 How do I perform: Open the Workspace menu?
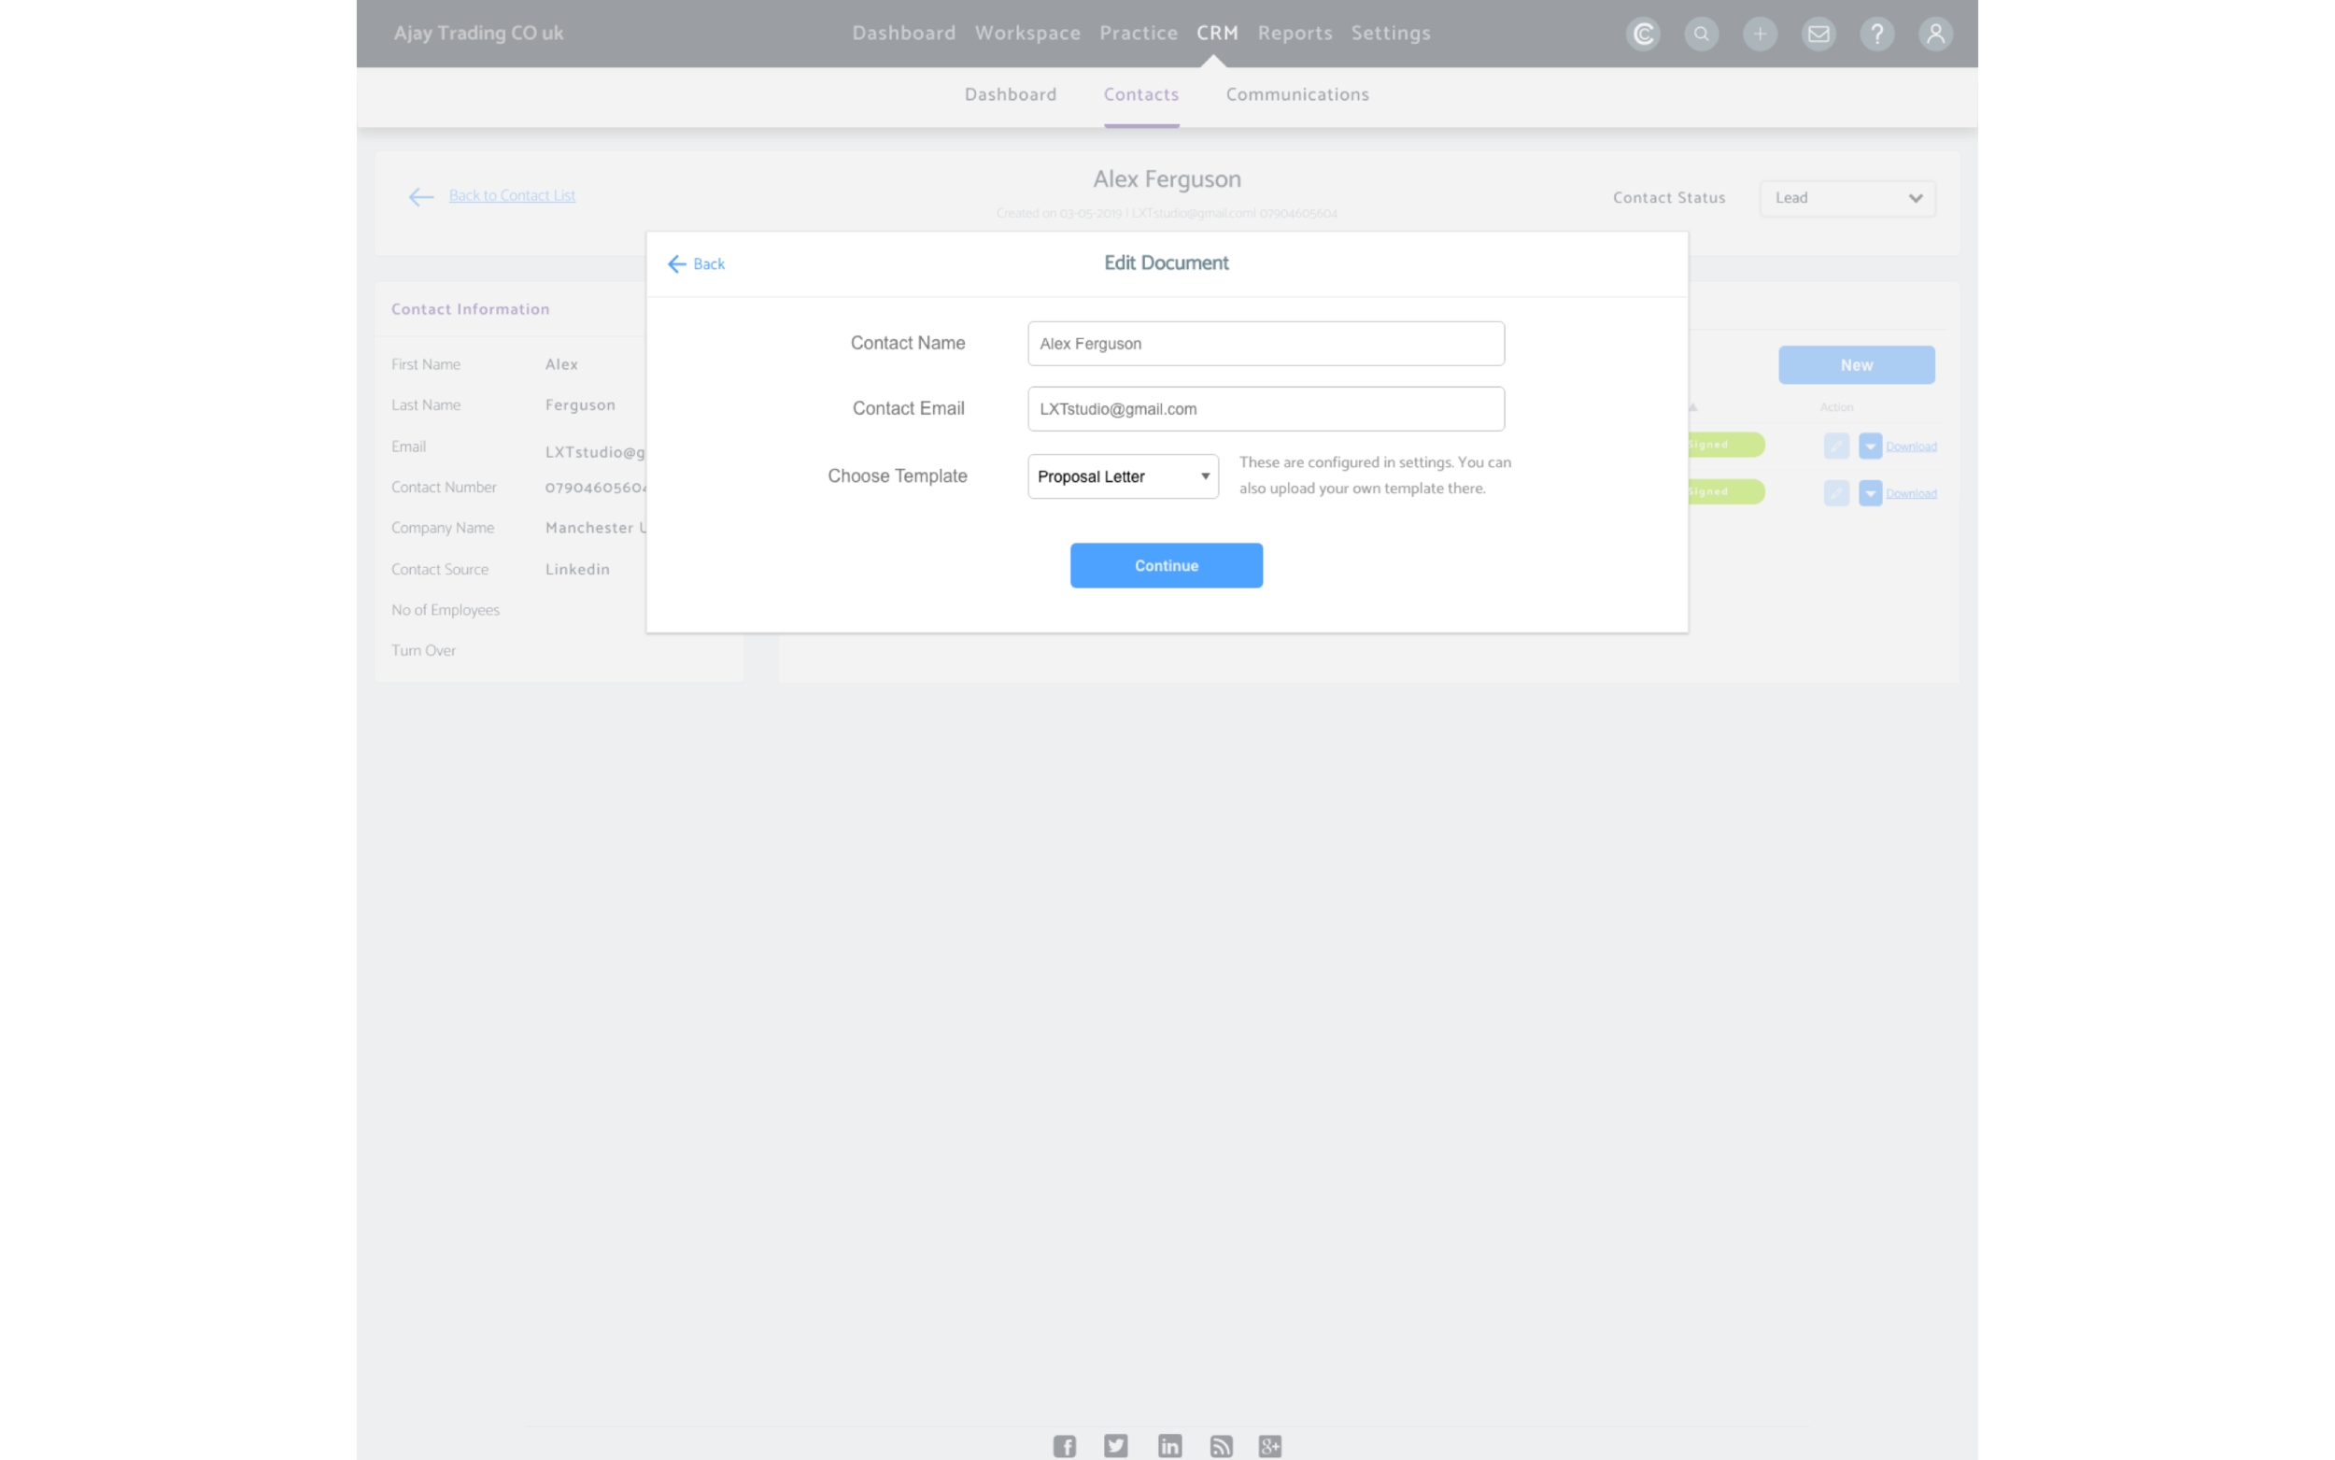(x=1027, y=33)
